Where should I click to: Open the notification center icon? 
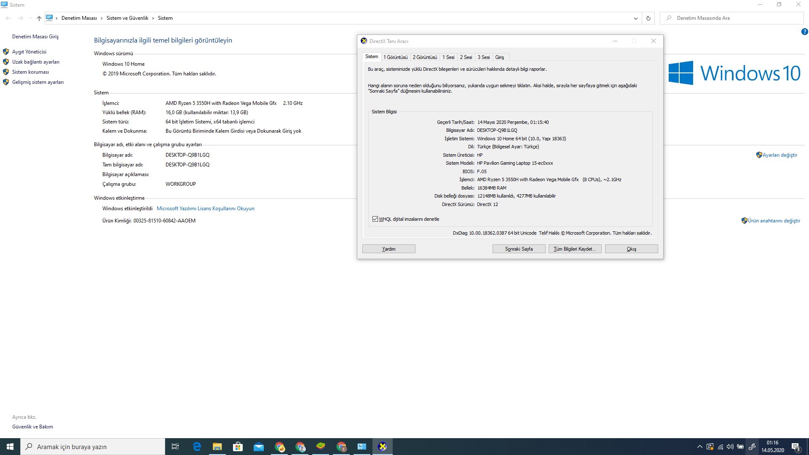796,447
